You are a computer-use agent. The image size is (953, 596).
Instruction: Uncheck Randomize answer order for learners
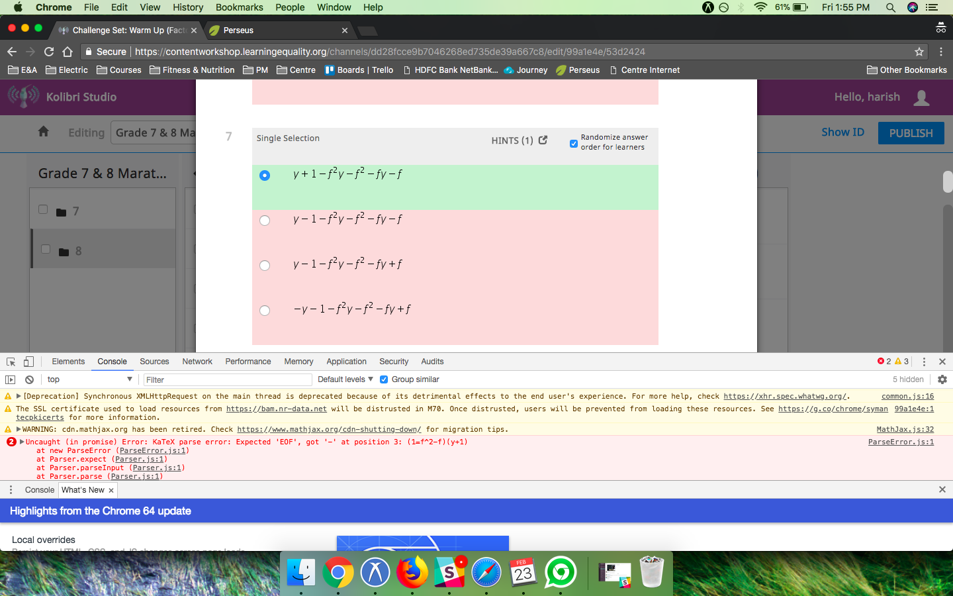[x=573, y=143]
